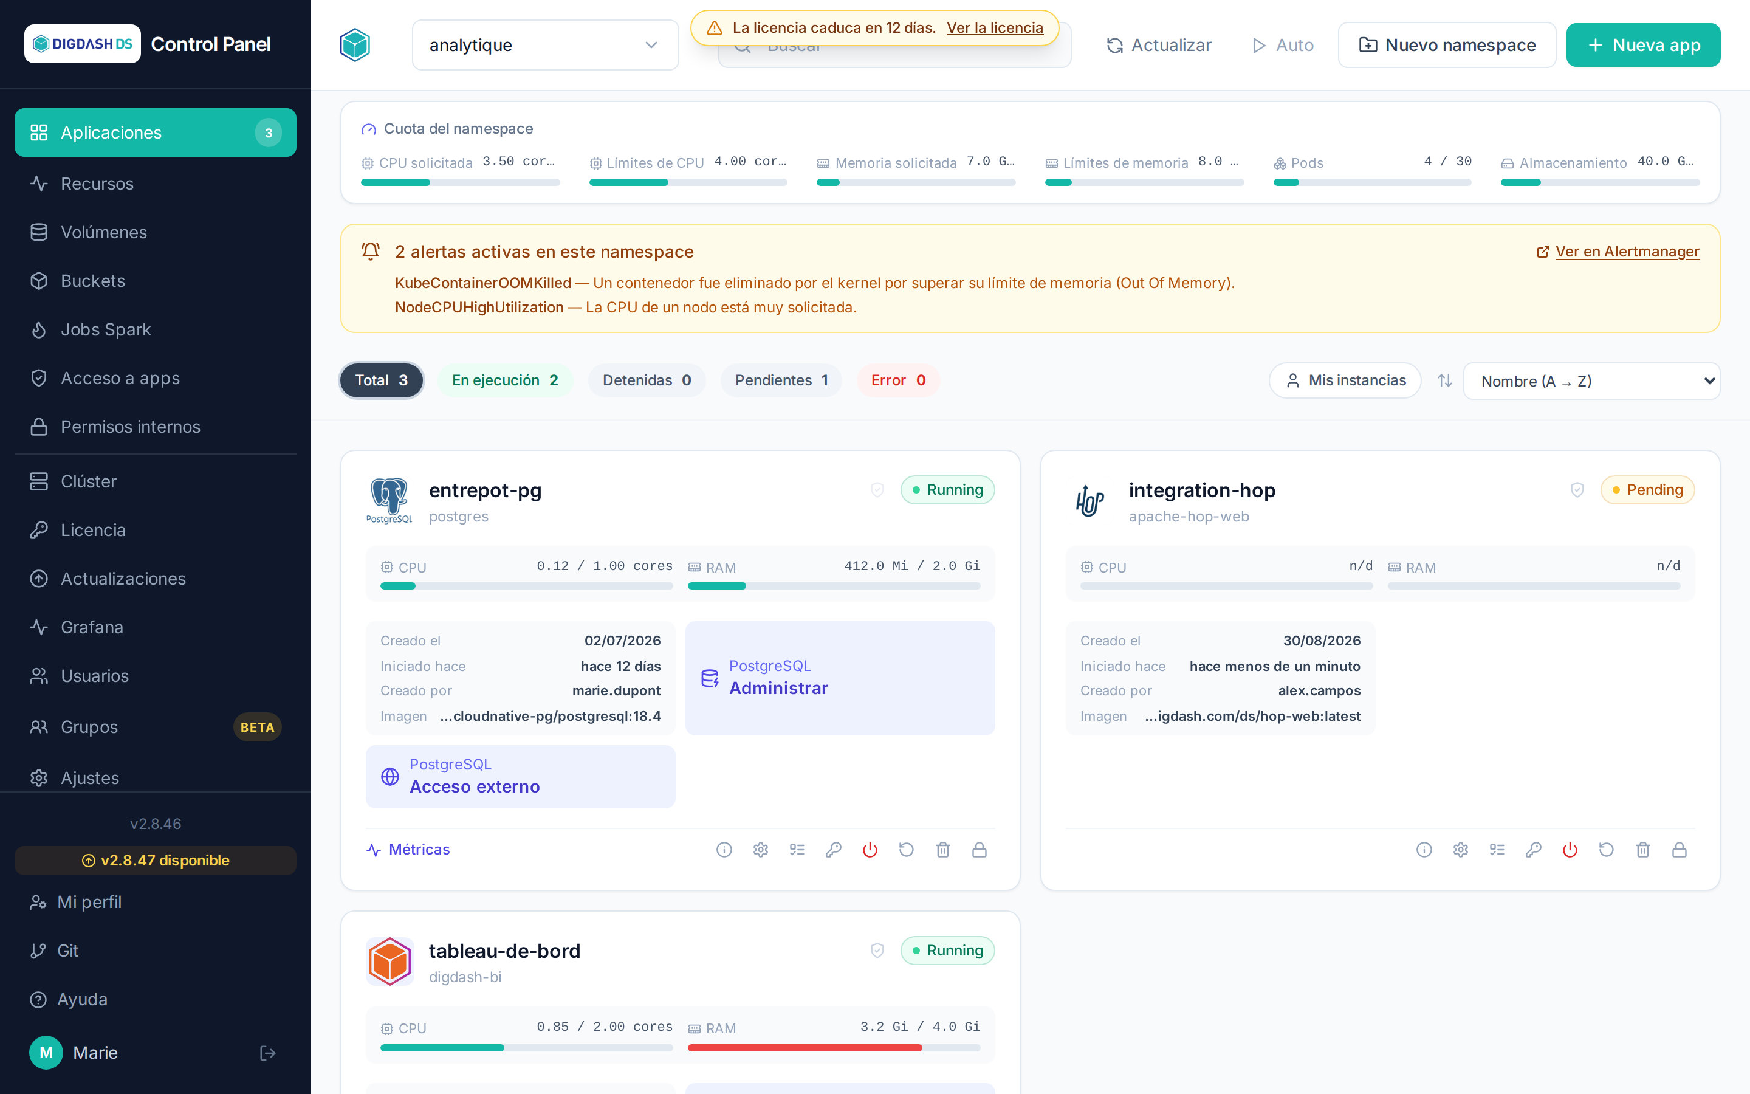Click the trash icon for integration-hop
The width and height of the screenshot is (1750, 1094).
point(1643,850)
